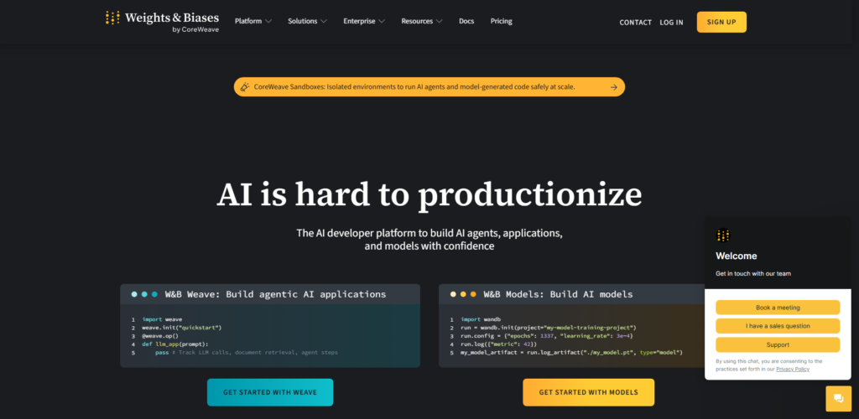This screenshot has height=419, width=859.
Task: Choose Support in chat widget
Action: [x=778, y=344]
